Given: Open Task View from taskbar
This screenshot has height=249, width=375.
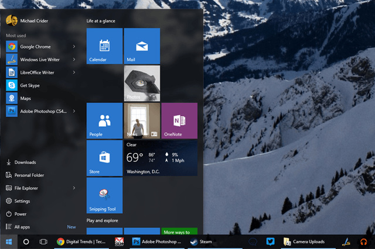Looking at the screenshot, I should click(43, 242).
